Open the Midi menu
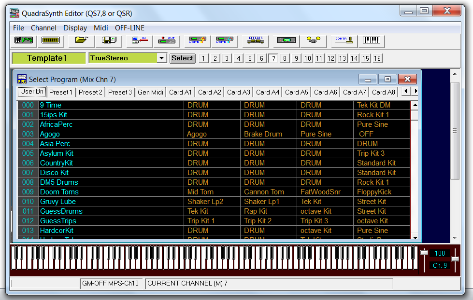473x300 pixels. tap(101, 28)
